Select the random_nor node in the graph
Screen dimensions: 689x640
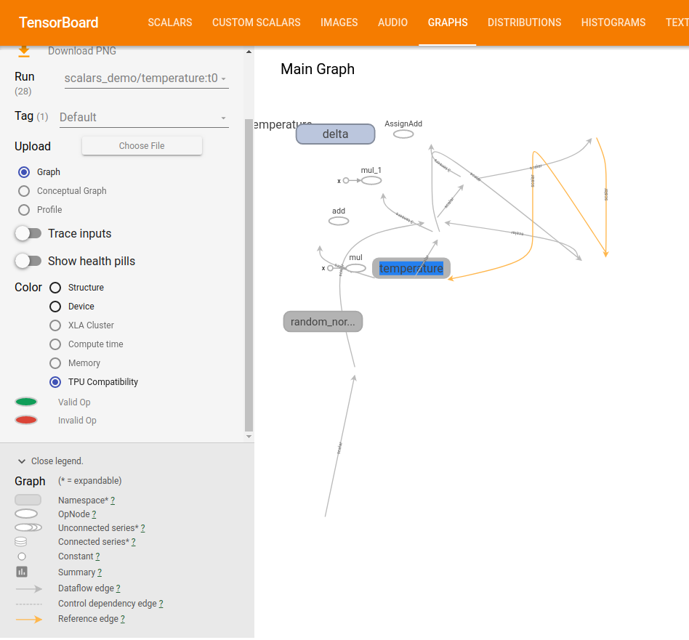click(323, 321)
